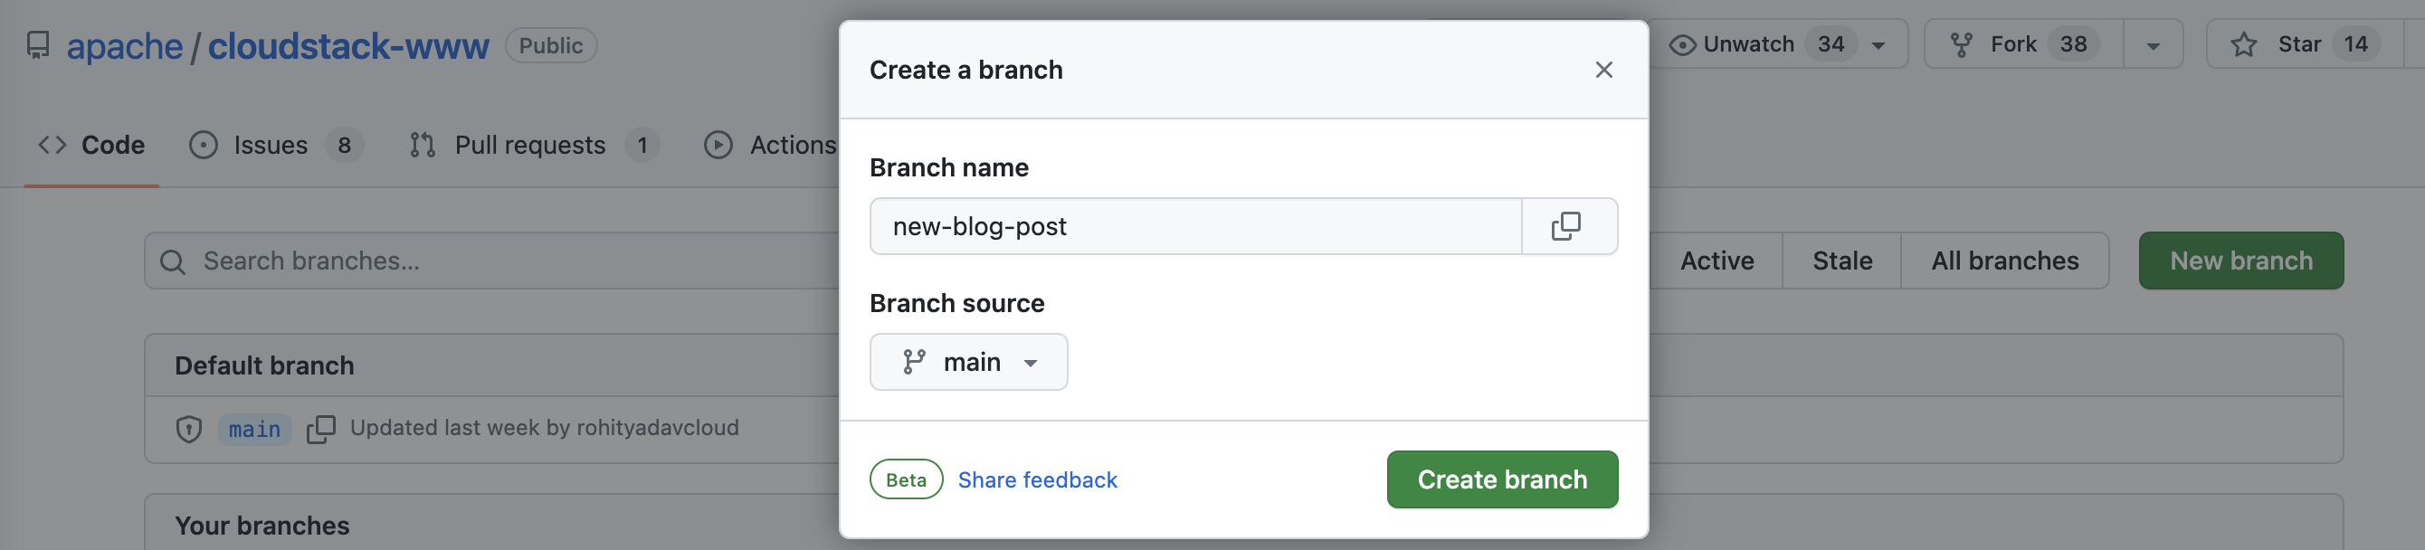The width and height of the screenshot is (2425, 550).
Task: Switch to the Pull requests tab
Action: coord(529,145)
